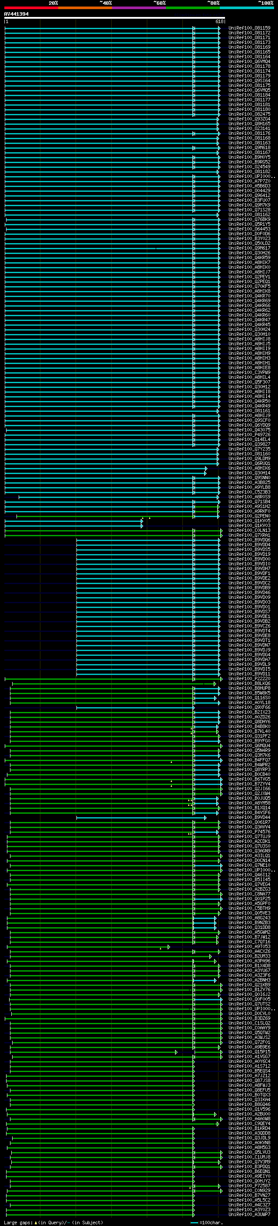Screen dimensions: 278x1226
Task: Open hit UniRef100_Q1KV05
Action: point(249,521)
